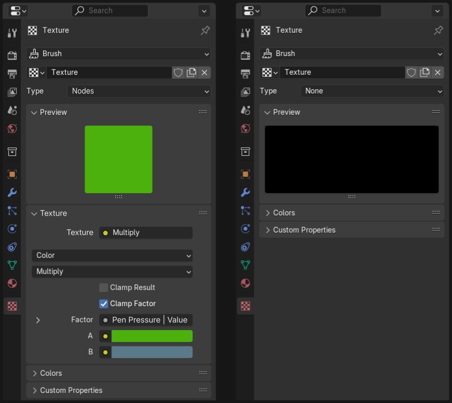452x403 pixels.
Task: Browse texture datablock in right panel
Action: click(270, 72)
